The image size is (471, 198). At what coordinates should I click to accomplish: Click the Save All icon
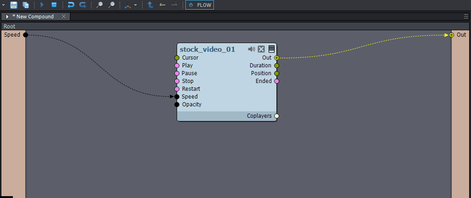(26, 5)
